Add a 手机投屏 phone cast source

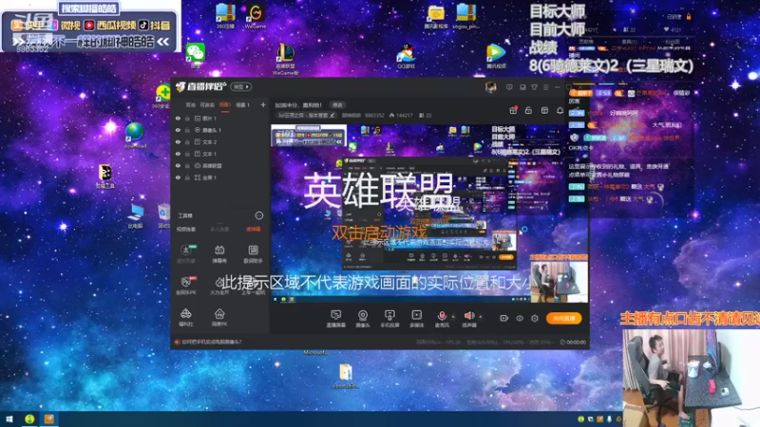pos(389,319)
